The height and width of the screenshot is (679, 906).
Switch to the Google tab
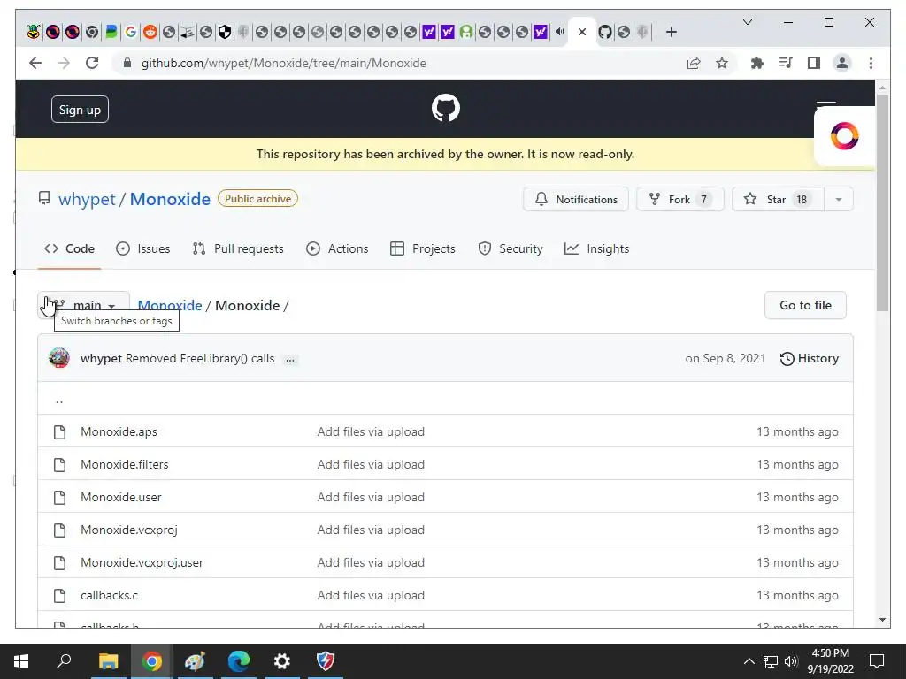131,32
